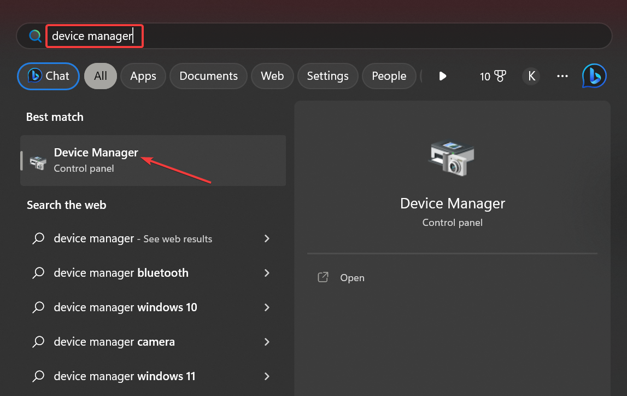Choose the 'device manager windows 11' web suggestion
This screenshot has width=627, height=396.
125,376
